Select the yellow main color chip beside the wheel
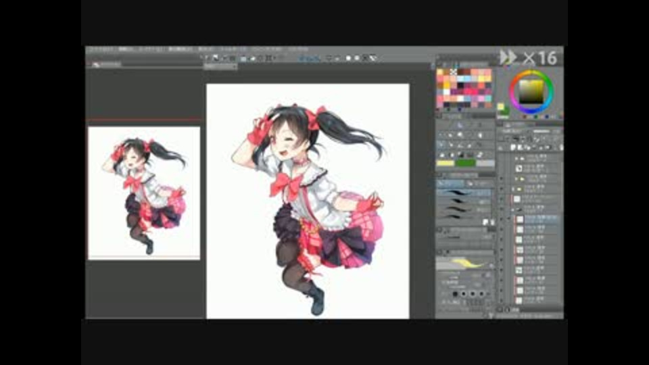 click(x=501, y=107)
